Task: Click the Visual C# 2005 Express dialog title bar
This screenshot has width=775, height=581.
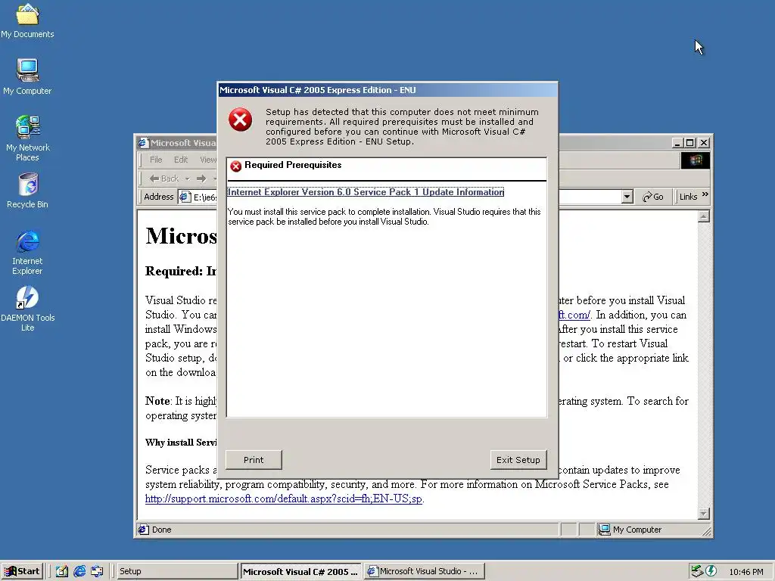Action: coord(388,90)
